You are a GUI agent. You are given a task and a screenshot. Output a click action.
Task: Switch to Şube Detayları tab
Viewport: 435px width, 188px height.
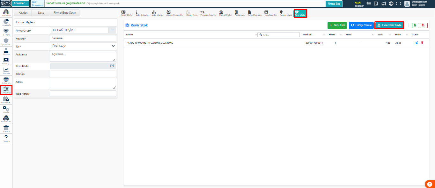click(x=143, y=13)
